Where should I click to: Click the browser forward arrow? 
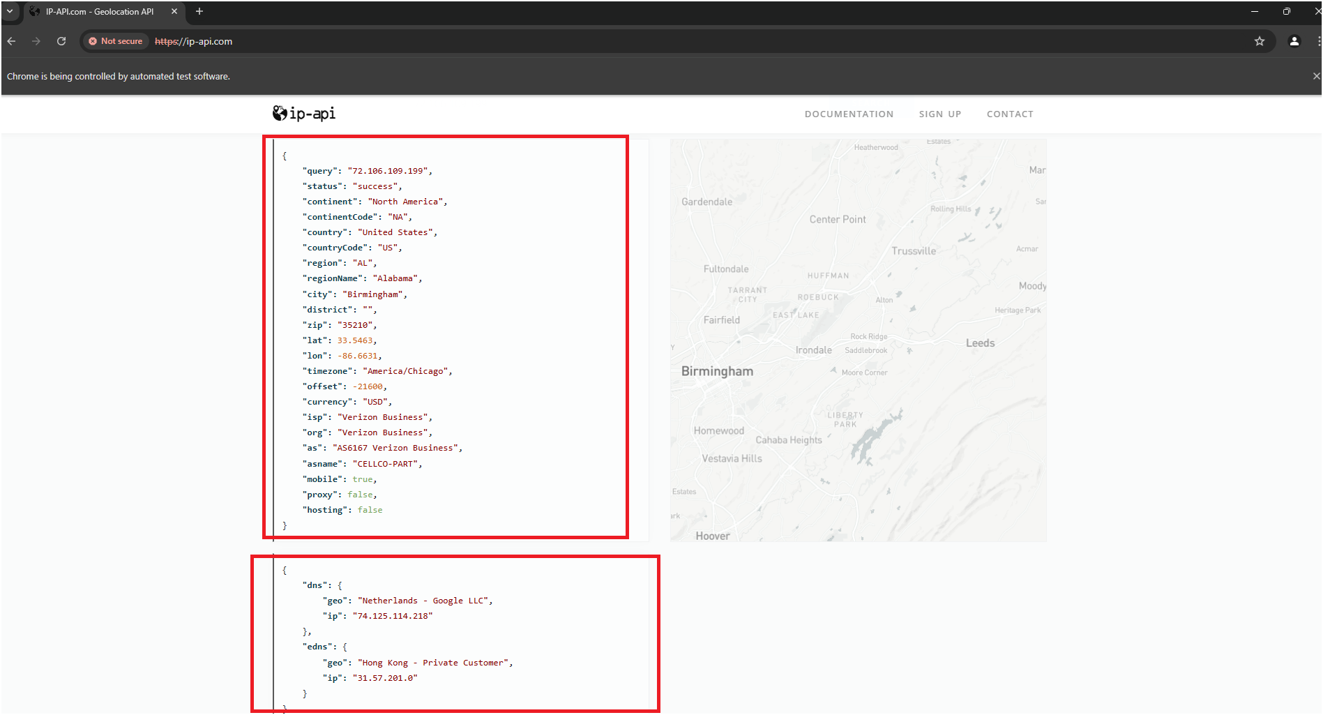pyautogui.click(x=36, y=41)
